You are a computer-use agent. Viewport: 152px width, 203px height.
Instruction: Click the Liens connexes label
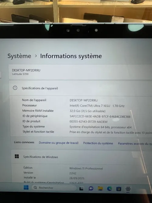(x=24, y=142)
